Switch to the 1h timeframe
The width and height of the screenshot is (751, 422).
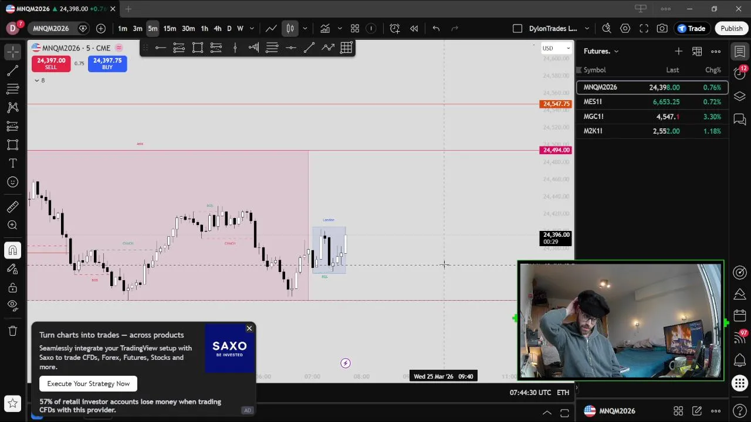[x=204, y=28]
